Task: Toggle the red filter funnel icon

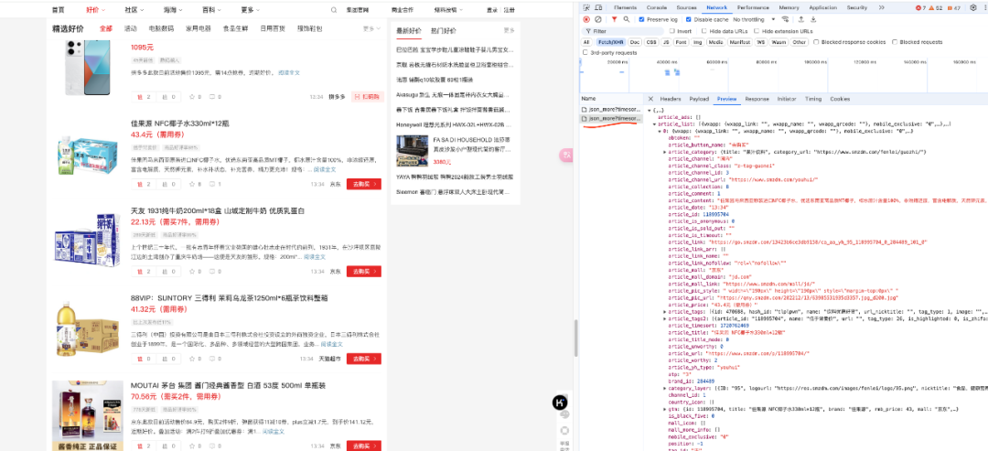Action: [x=615, y=19]
